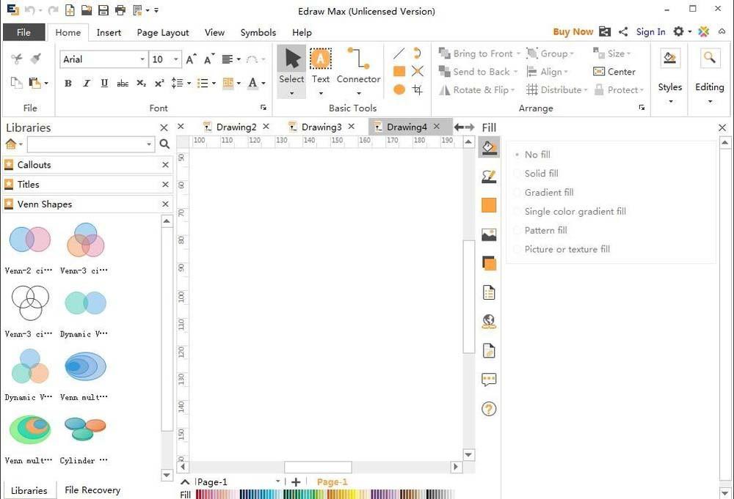The height and width of the screenshot is (499, 734).
Task: Select the Solid fill option
Action: [x=541, y=174]
